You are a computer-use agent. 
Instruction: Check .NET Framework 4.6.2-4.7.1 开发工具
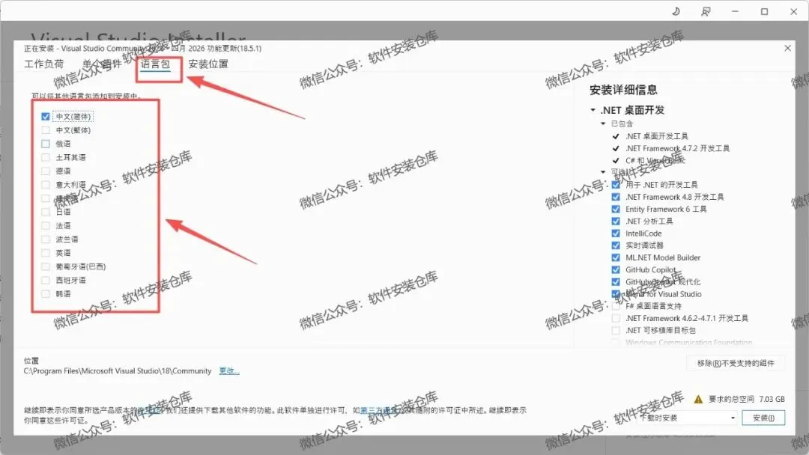pos(616,319)
